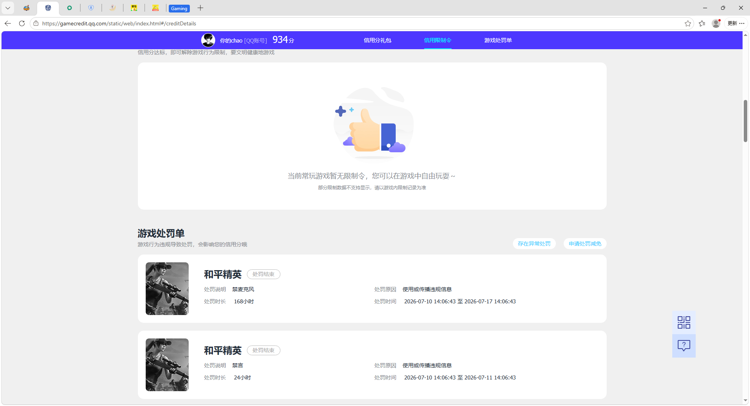This screenshot has width=750, height=406.
Task: Expand the tab list chevron
Action: tap(7, 8)
